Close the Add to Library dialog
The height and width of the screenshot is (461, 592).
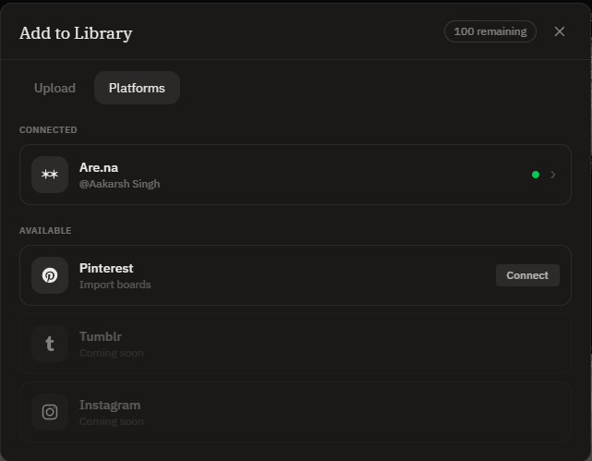(x=559, y=31)
